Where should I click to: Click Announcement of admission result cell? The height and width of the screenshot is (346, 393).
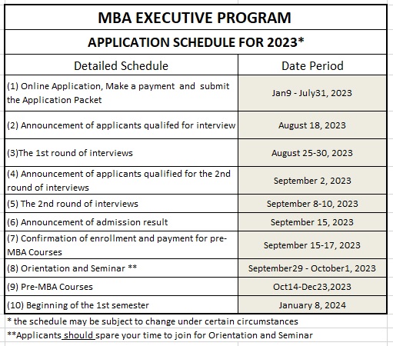[122, 222]
